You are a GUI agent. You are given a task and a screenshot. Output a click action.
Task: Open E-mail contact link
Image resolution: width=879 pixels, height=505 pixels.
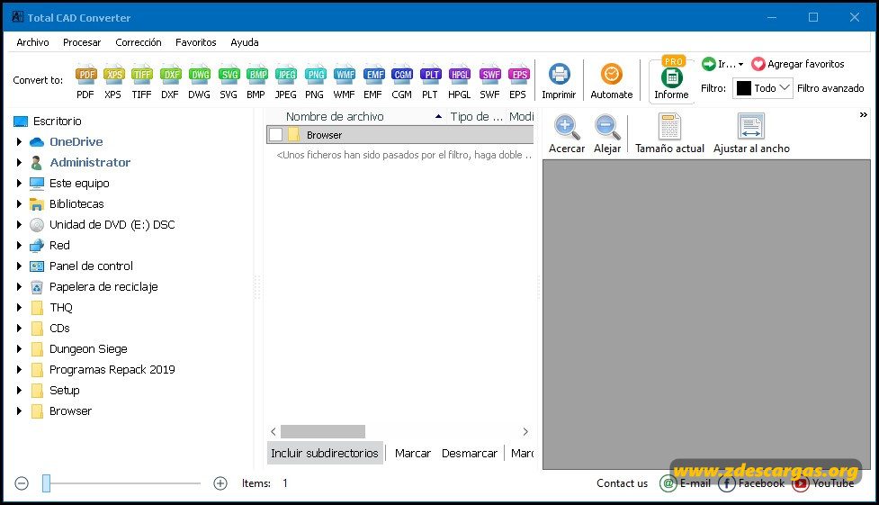pos(685,483)
